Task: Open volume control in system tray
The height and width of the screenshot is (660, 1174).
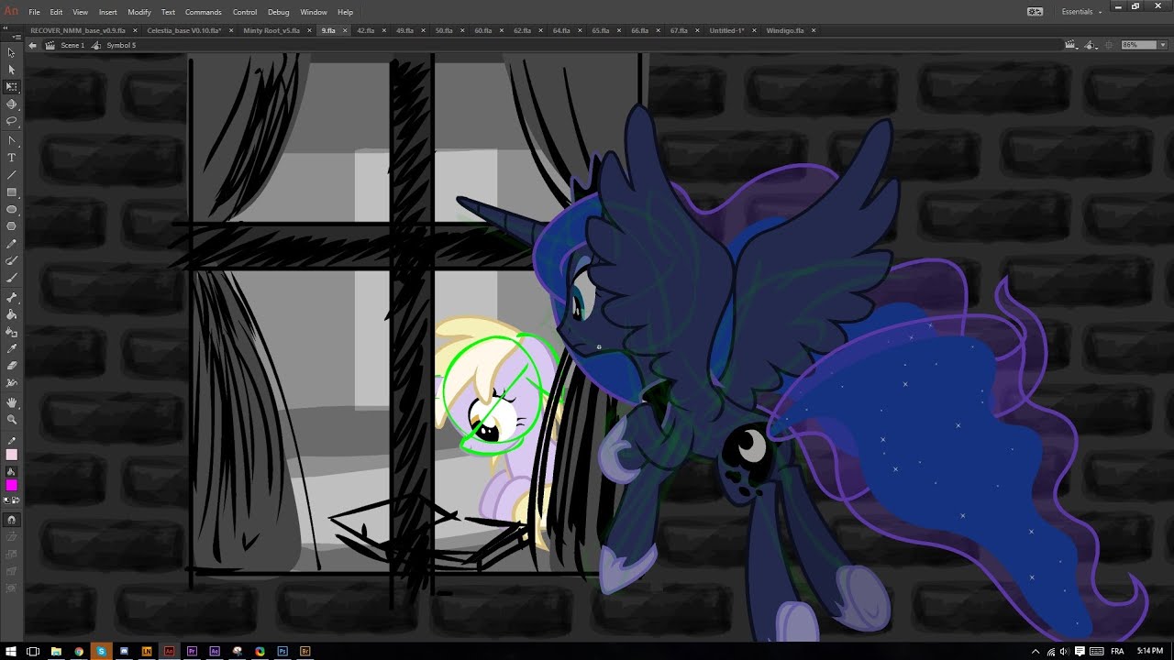Action: (x=1063, y=651)
